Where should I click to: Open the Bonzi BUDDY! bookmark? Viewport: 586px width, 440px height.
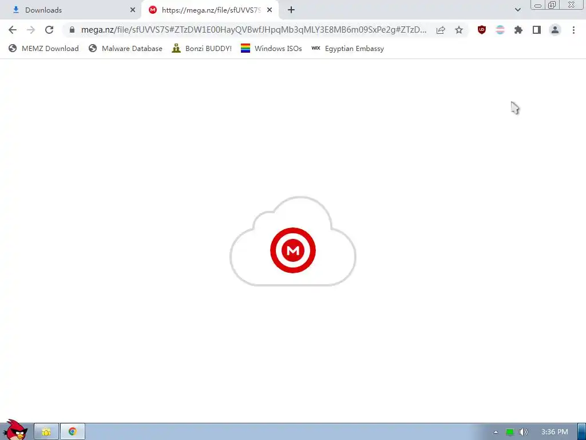point(202,49)
